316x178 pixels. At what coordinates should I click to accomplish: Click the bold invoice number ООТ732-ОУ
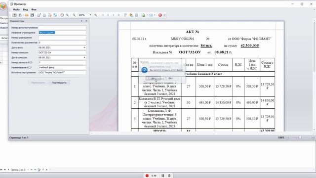pos(190,52)
